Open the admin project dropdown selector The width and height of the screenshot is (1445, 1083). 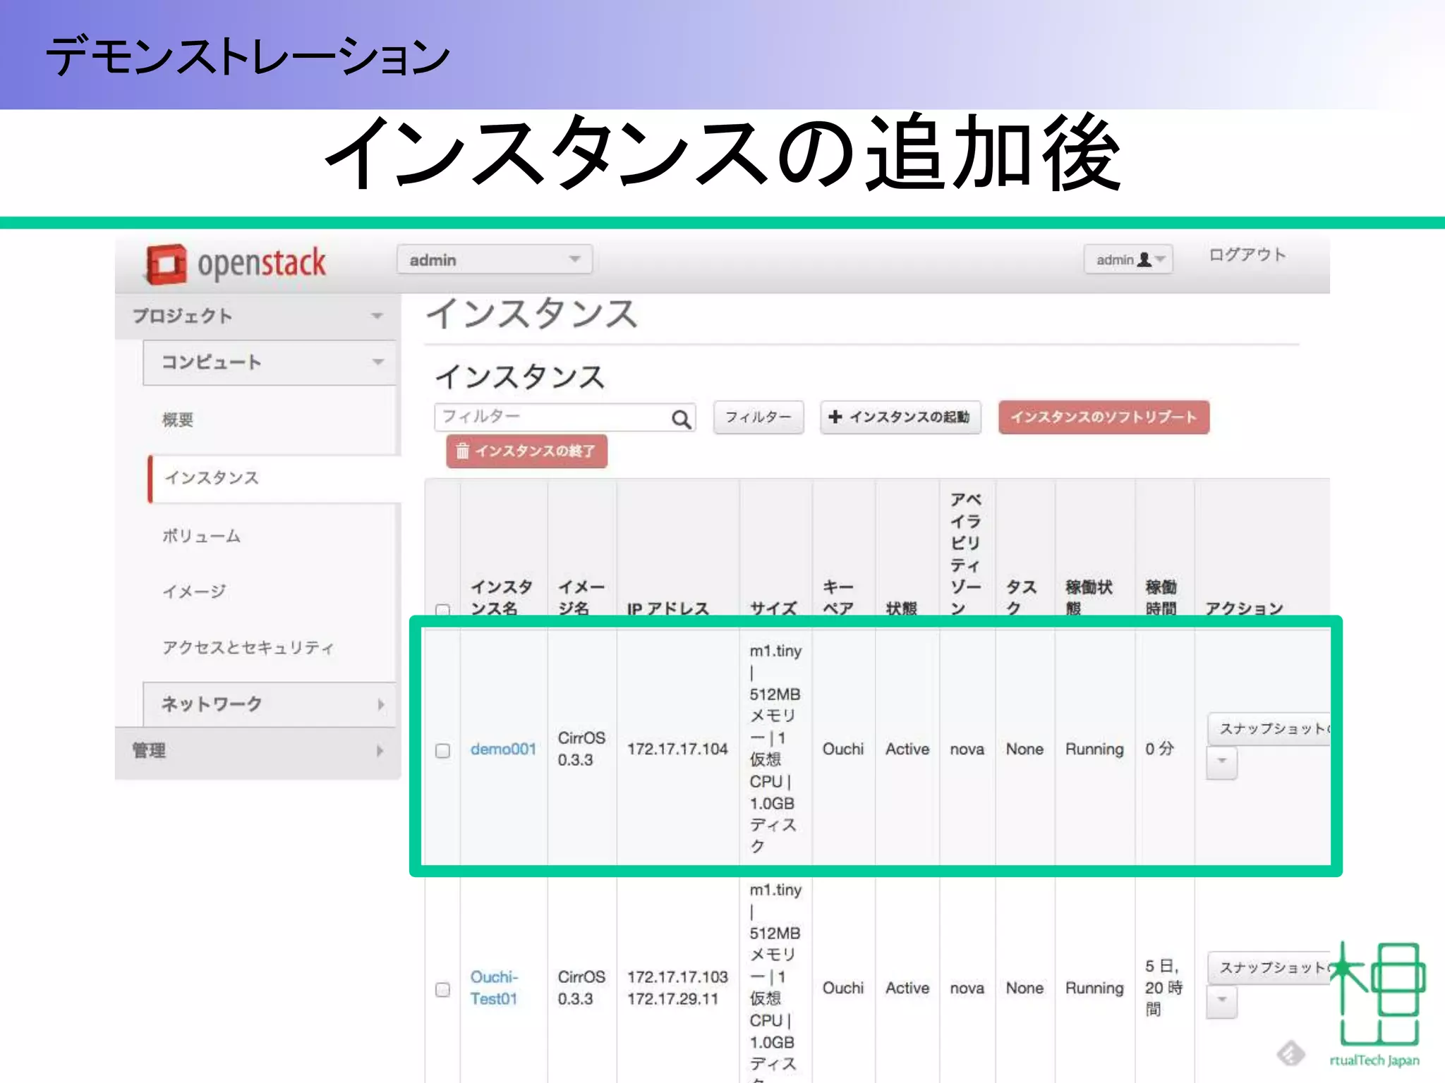pos(494,260)
